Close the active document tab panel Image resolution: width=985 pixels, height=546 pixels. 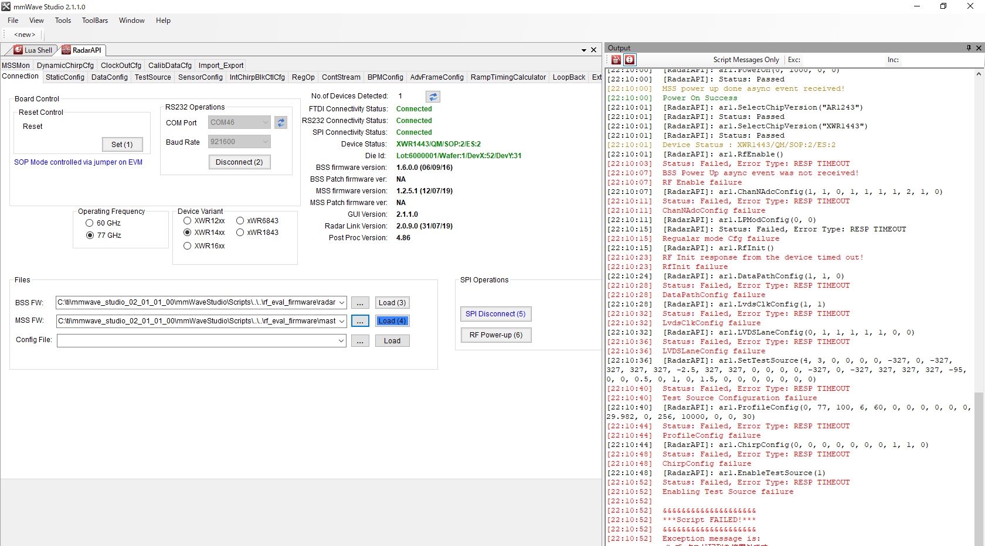[593, 50]
